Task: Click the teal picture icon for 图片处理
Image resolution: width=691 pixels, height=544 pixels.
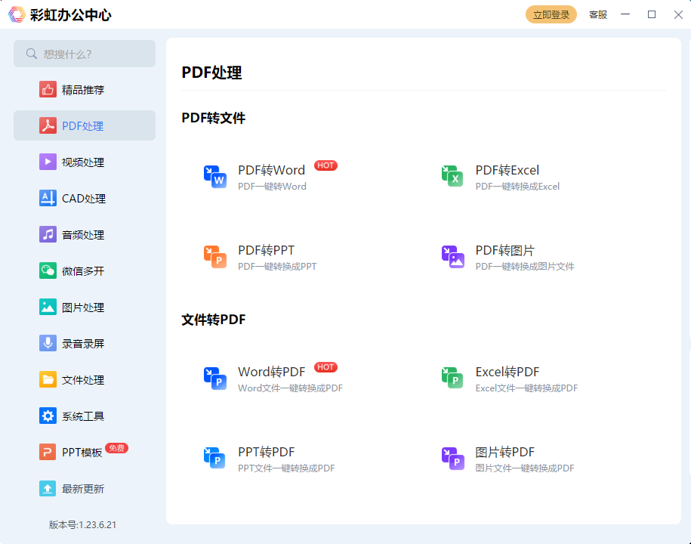Action: [x=48, y=307]
